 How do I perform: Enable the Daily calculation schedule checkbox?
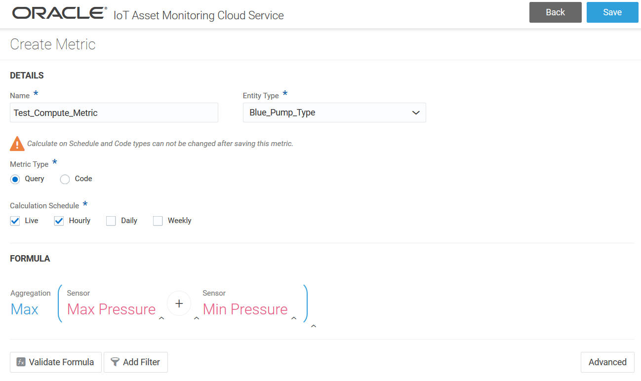click(x=111, y=221)
